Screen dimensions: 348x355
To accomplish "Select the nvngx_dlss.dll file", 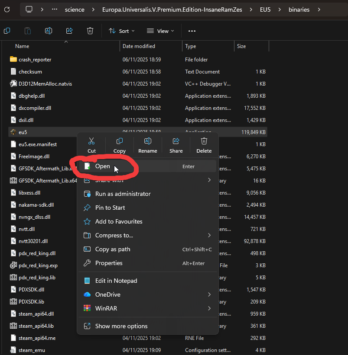I will (x=35, y=217).
